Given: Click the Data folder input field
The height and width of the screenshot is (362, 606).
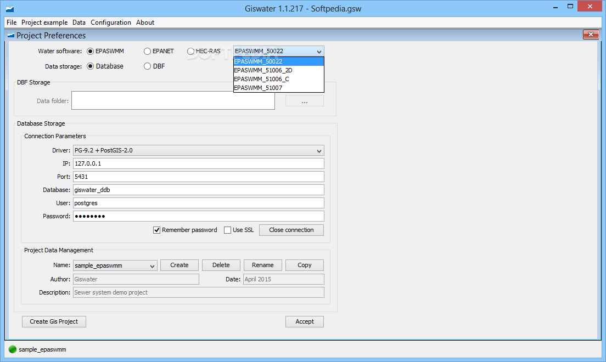Looking at the screenshot, I should tap(173, 100).
